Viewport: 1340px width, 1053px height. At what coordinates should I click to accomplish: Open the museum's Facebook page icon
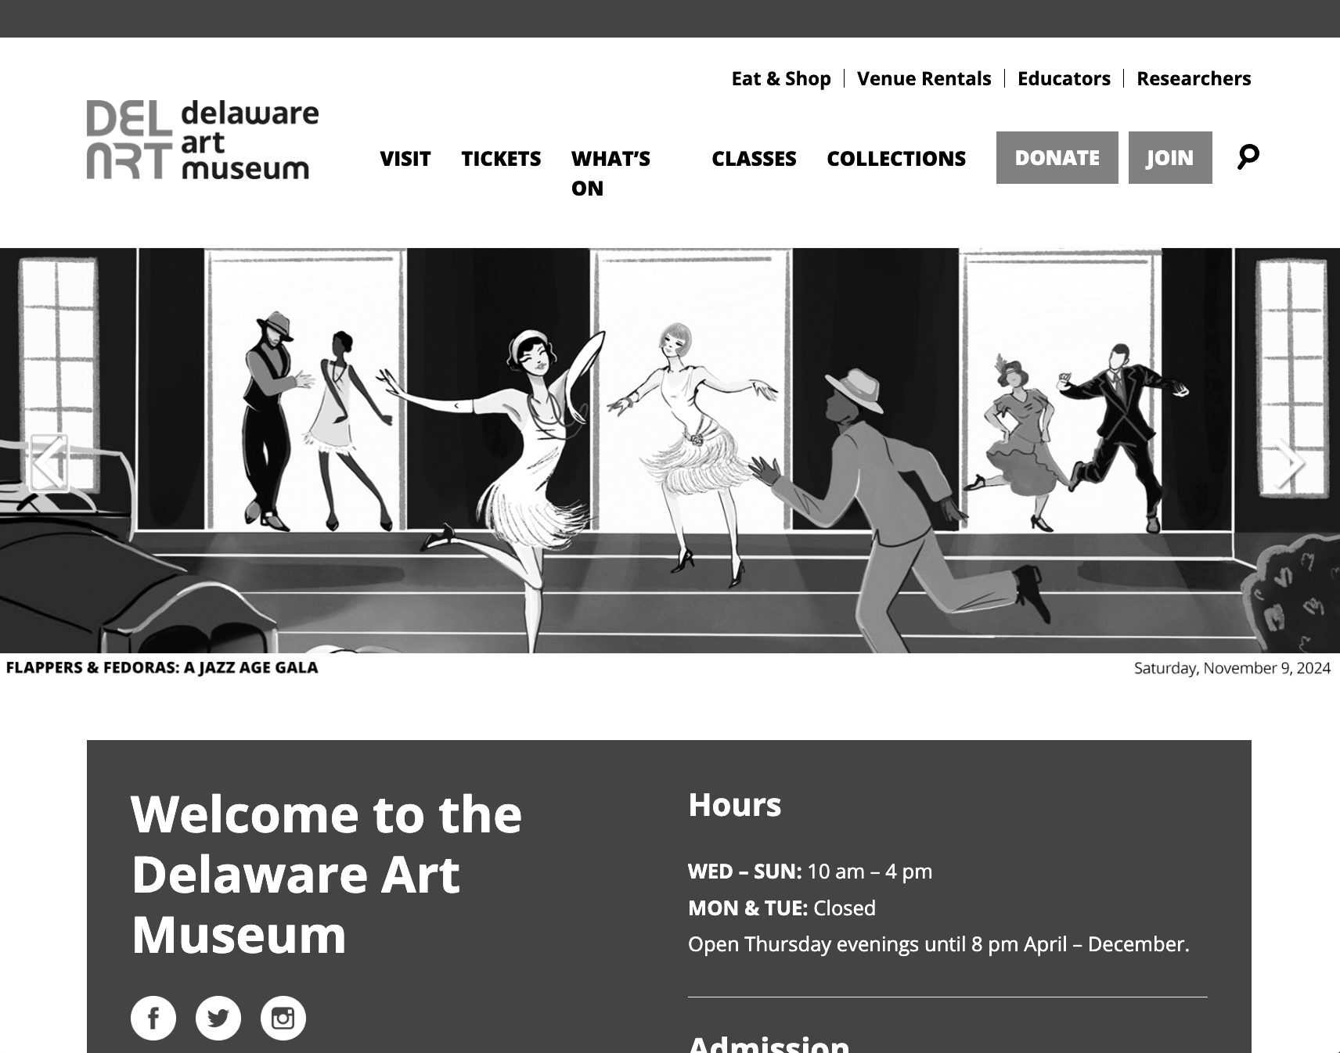click(153, 1018)
